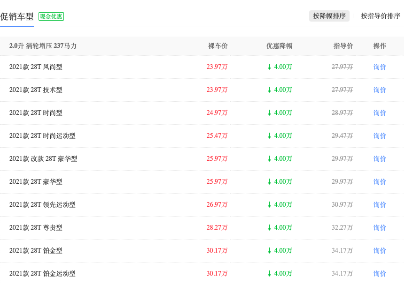The height and width of the screenshot is (285, 405).
Task: Click 询价 for 2021款 28T 风尚型
Action: 380,67
